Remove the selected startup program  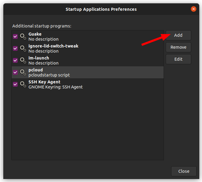click(178, 47)
